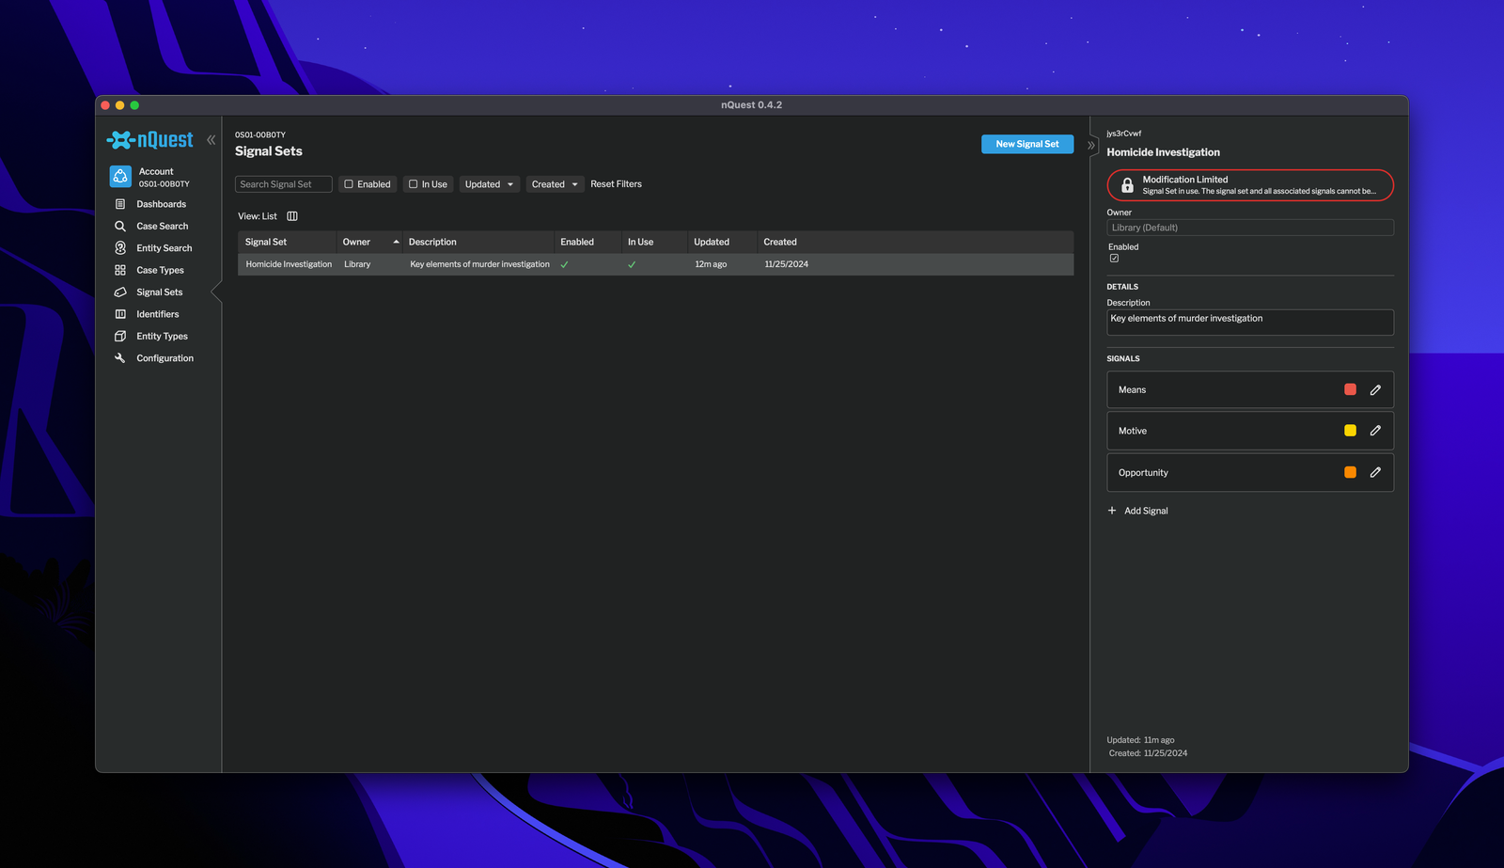The width and height of the screenshot is (1504, 868).
Task: Click the Library owner cell
Action: pos(357,264)
